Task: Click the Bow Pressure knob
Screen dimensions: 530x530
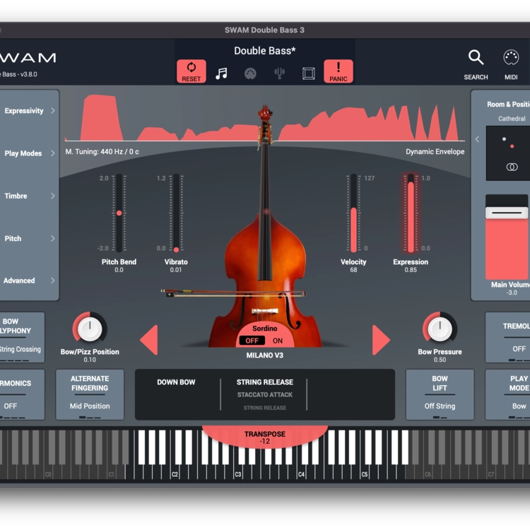Action: (x=440, y=329)
